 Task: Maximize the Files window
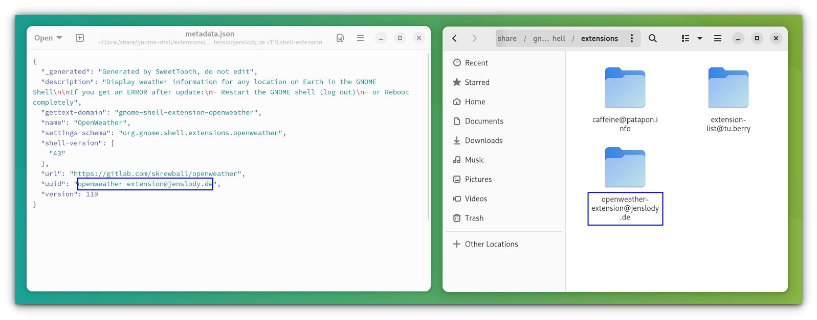coord(757,38)
